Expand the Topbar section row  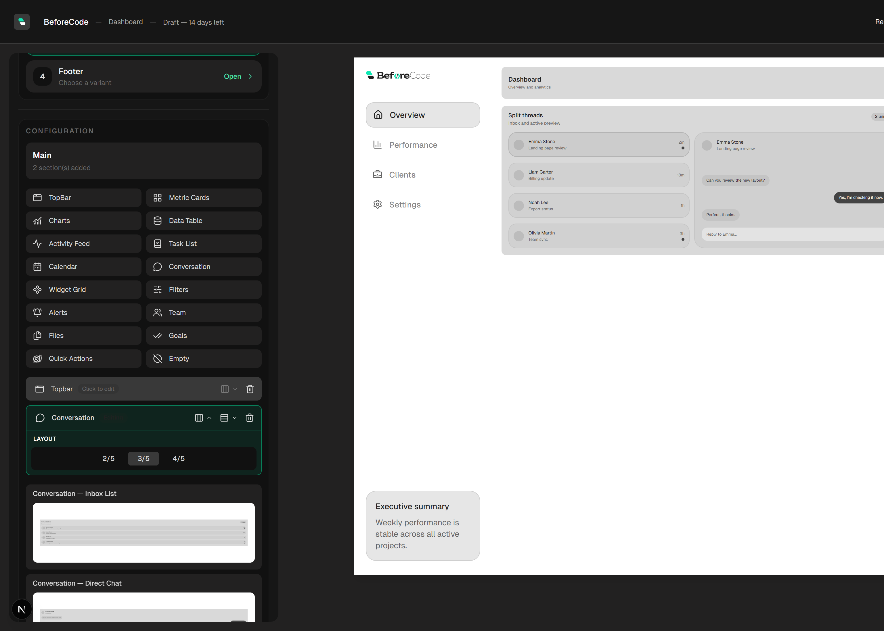[x=143, y=389]
